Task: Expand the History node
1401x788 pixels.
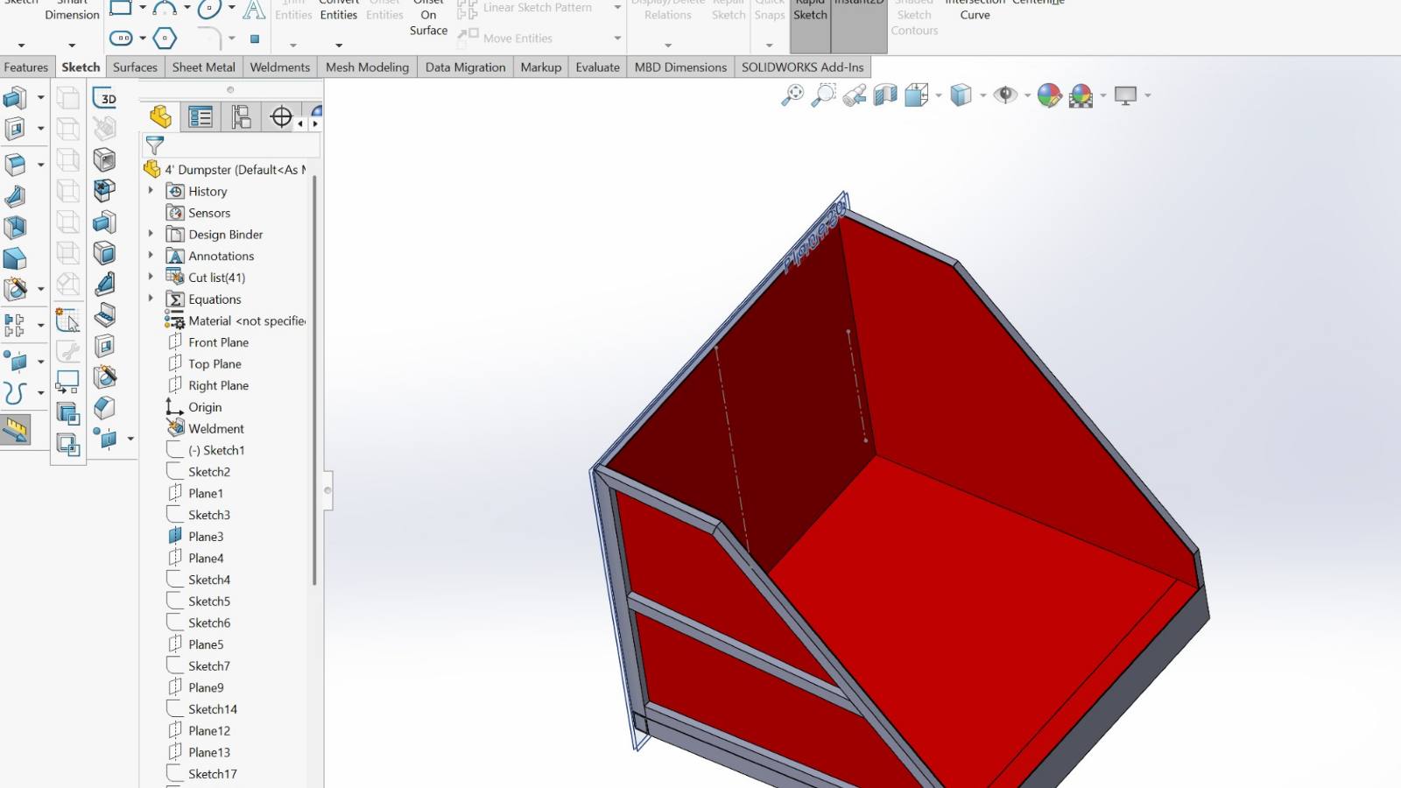Action: 151,191
